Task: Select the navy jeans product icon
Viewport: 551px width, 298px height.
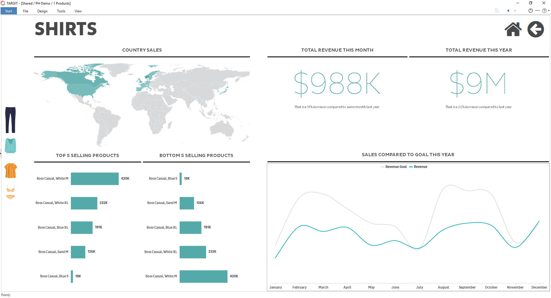Action: coord(11,120)
